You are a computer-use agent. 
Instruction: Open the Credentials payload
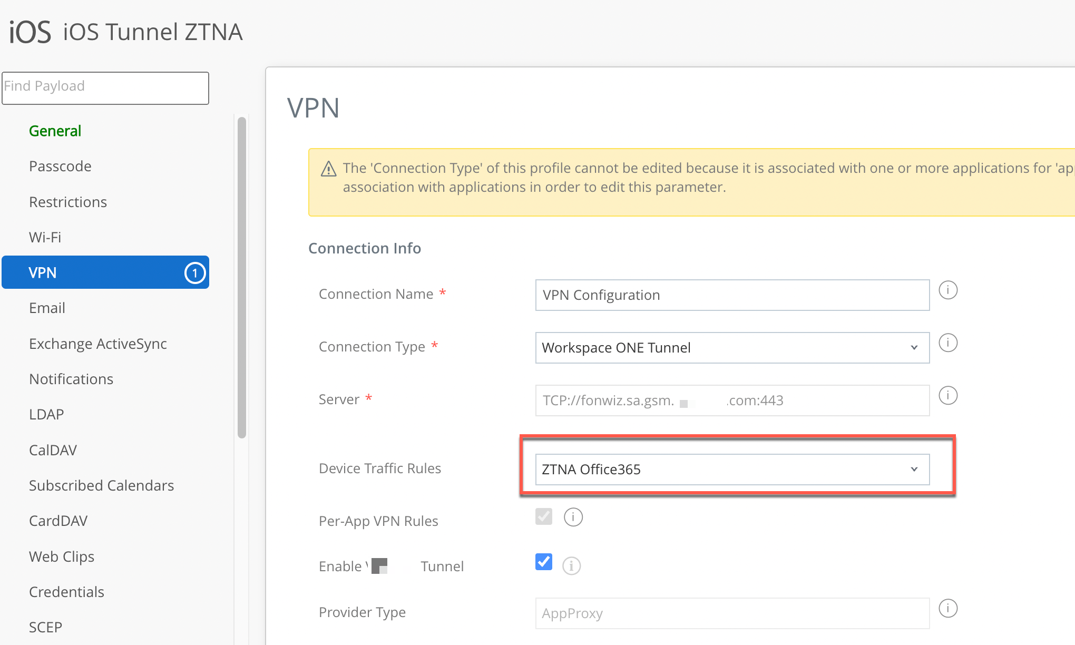(66, 592)
